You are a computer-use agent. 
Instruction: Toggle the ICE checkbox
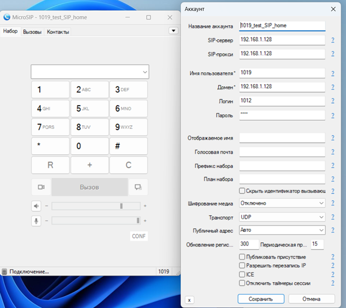pos(242,274)
